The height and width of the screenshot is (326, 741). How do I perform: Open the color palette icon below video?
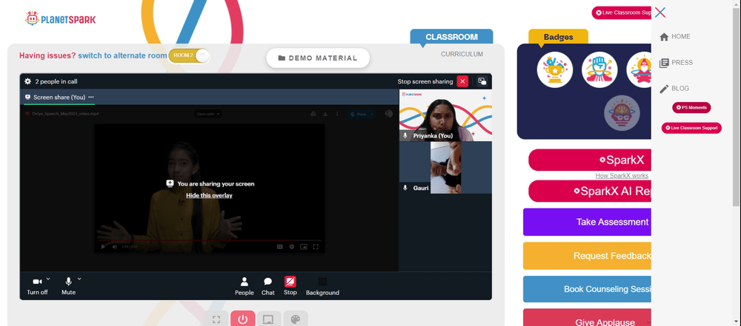click(295, 319)
